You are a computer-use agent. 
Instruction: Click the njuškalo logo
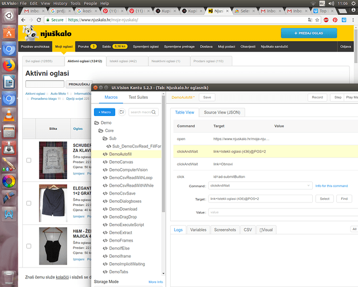point(48,33)
